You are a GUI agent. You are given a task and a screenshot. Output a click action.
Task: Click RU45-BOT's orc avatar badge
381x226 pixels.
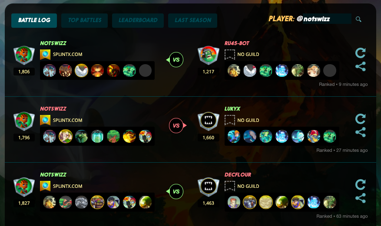click(208, 55)
